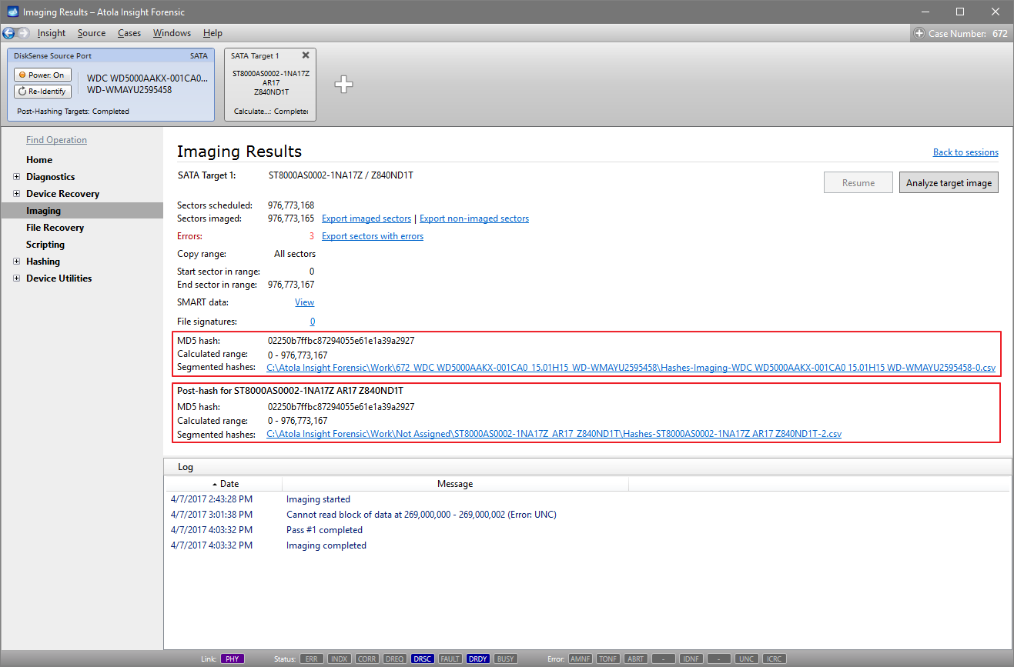
Task: Click the plus icon beside Case Number 672
Action: (919, 33)
